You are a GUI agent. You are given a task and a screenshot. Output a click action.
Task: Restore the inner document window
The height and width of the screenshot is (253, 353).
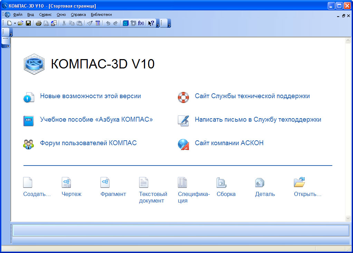(x=344, y=16)
